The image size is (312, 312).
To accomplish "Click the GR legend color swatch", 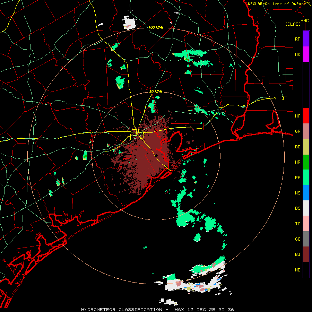I will pyautogui.click(x=306, y=131).
